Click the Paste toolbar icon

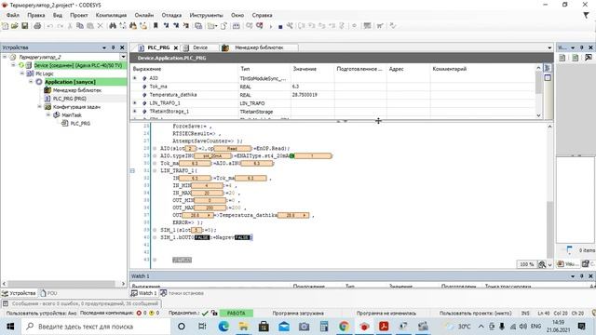[90, 26]
